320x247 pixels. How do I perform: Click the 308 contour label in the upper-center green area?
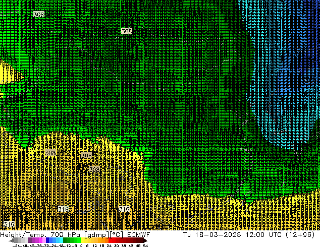pyautogui.click(x=127, y=31)
